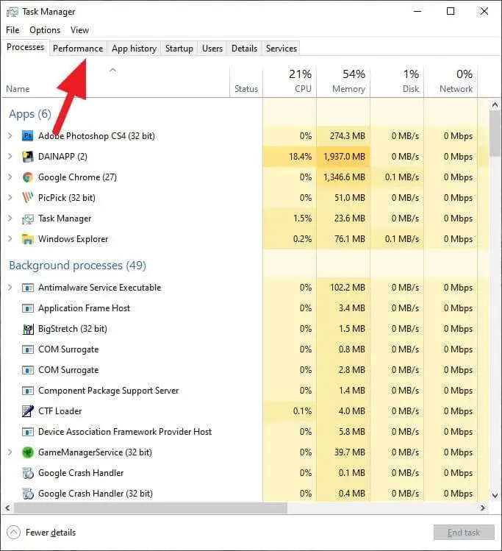Expand the Windows Explorer process entry
Image resolution: width=502 pixels, height=551 pixels.
coord(10,239)
